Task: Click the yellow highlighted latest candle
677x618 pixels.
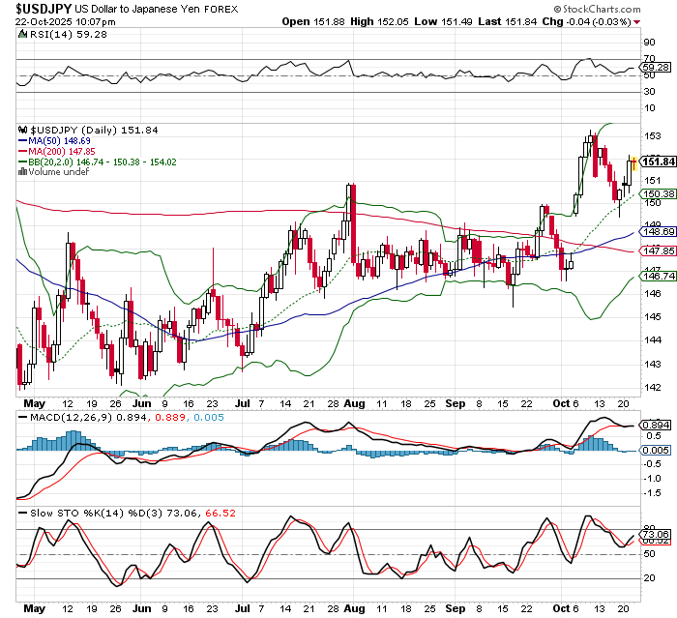Action: [x=634, y=164]
